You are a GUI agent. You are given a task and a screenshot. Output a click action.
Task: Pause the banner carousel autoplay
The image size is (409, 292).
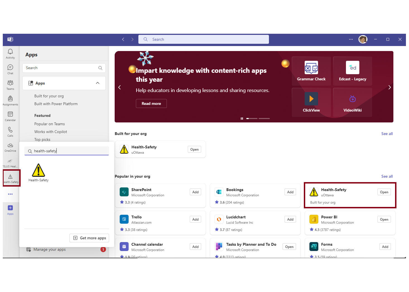tap(242, 118)
